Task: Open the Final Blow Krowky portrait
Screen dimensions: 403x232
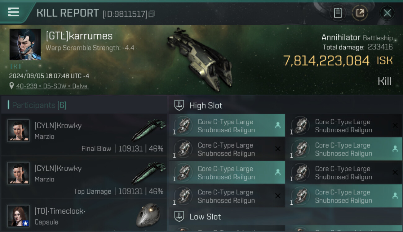Action: point(19,131)
